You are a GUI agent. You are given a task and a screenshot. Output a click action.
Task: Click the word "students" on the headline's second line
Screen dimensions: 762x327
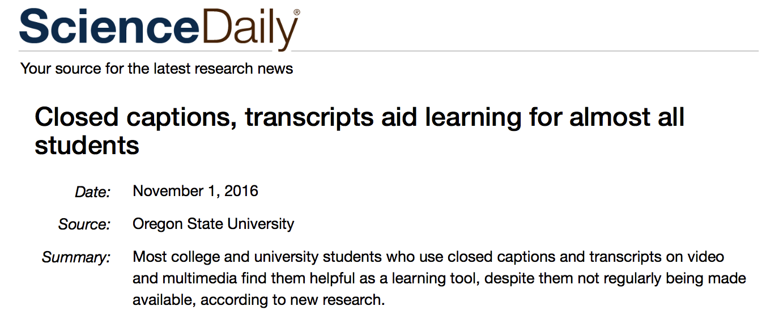(87, 146)
